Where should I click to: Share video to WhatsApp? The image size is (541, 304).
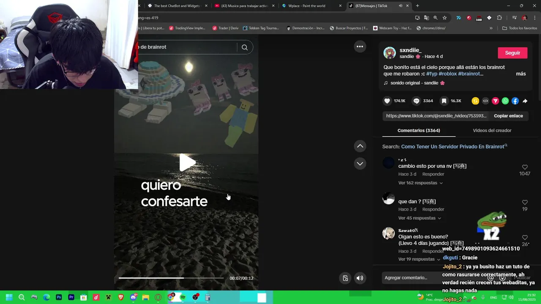(505, 101)
